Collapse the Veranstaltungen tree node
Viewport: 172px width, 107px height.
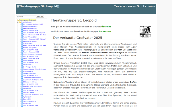(x=18, y=22)
